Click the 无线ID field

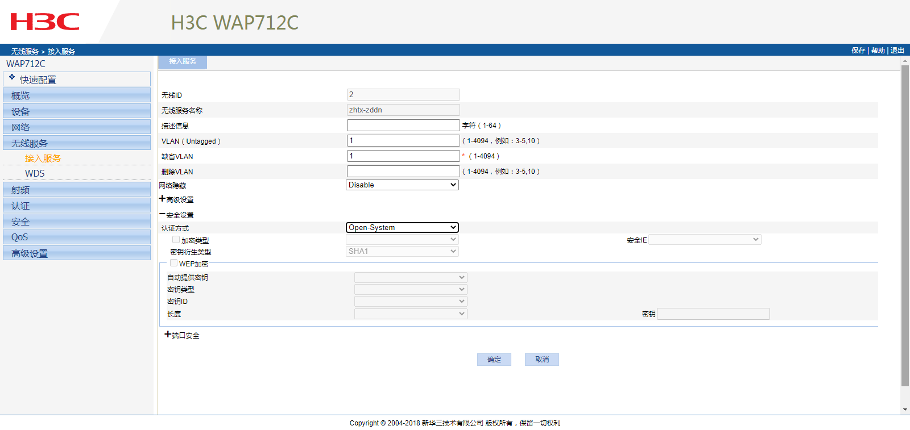pyautogui.click(x=403, y=95)
